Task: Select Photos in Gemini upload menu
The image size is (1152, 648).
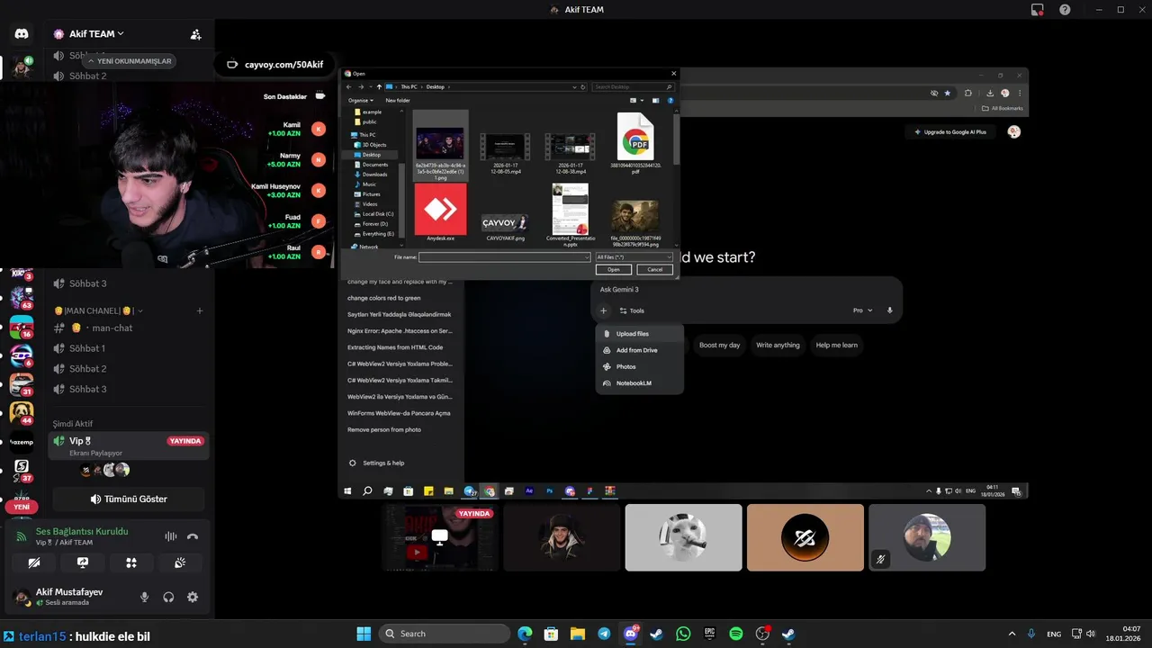Action: pyautogui.click(x=639, y=366)
